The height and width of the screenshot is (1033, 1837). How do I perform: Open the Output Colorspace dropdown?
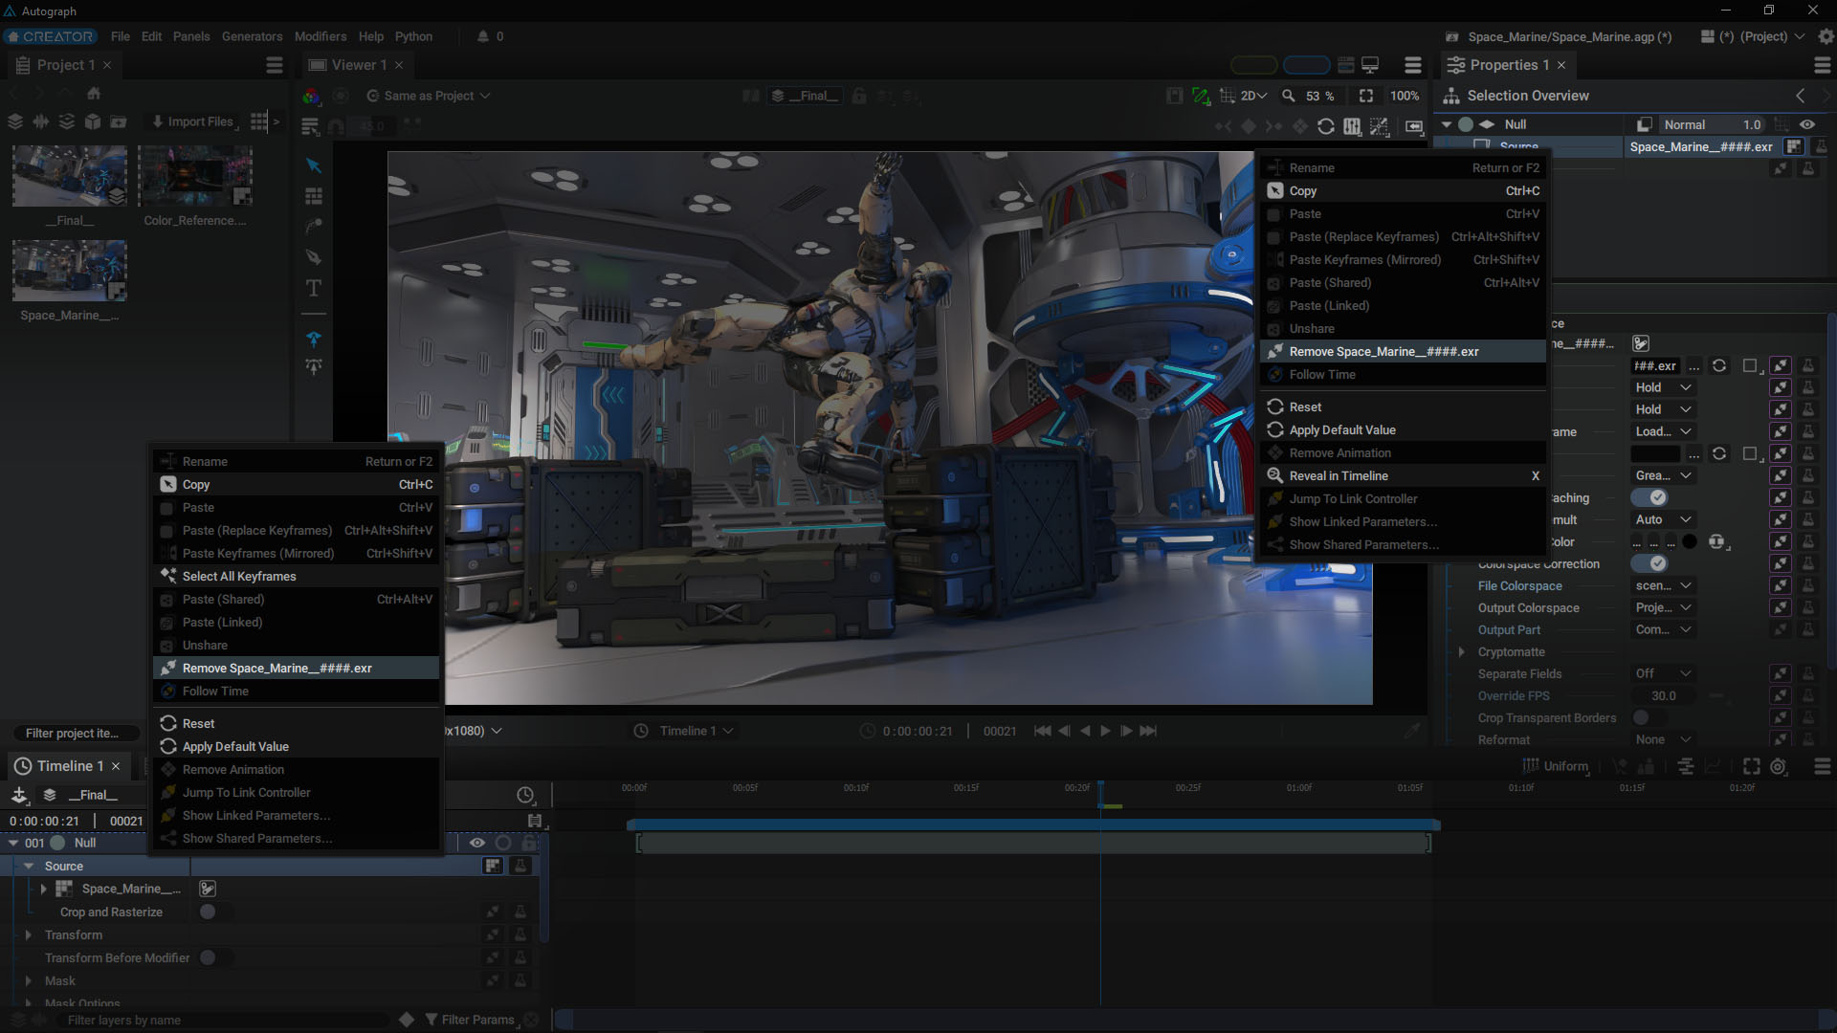tap(1663, 607)
